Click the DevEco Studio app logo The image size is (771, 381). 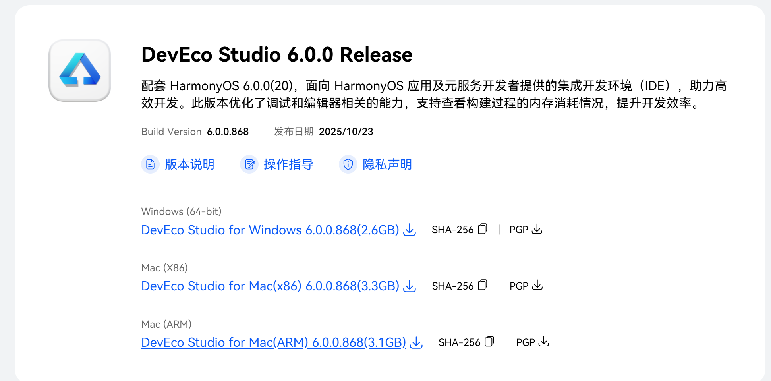click(x=80, y=70)
